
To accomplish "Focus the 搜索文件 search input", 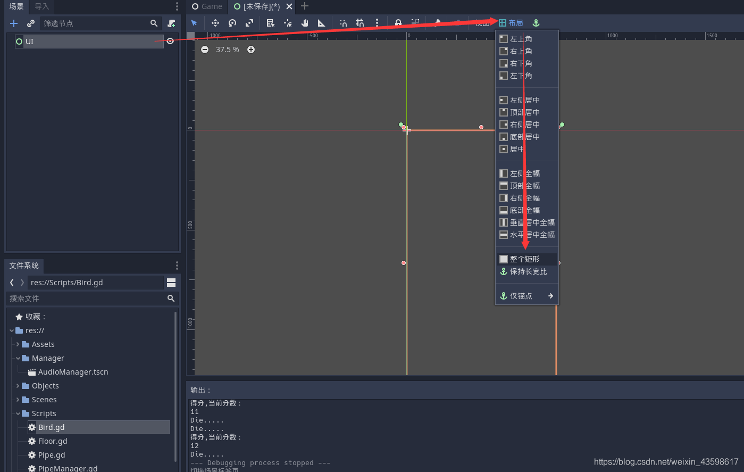I will [x=93, y=299].
